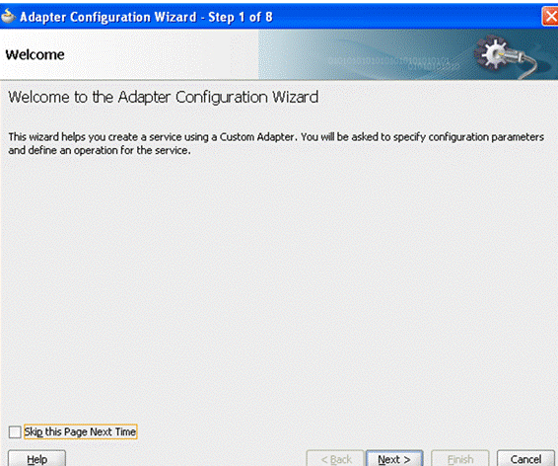Click the Welcome to the Adapter Configuration Wizard heading
The height and width of the screenshot is (466, 558).
pos(164,97)
